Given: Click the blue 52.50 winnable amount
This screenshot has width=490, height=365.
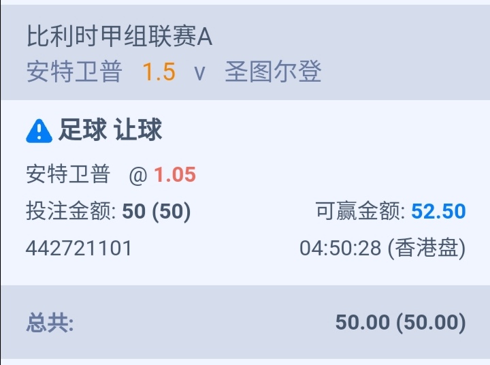Looking at the screenshot, I should click(438, 212).
